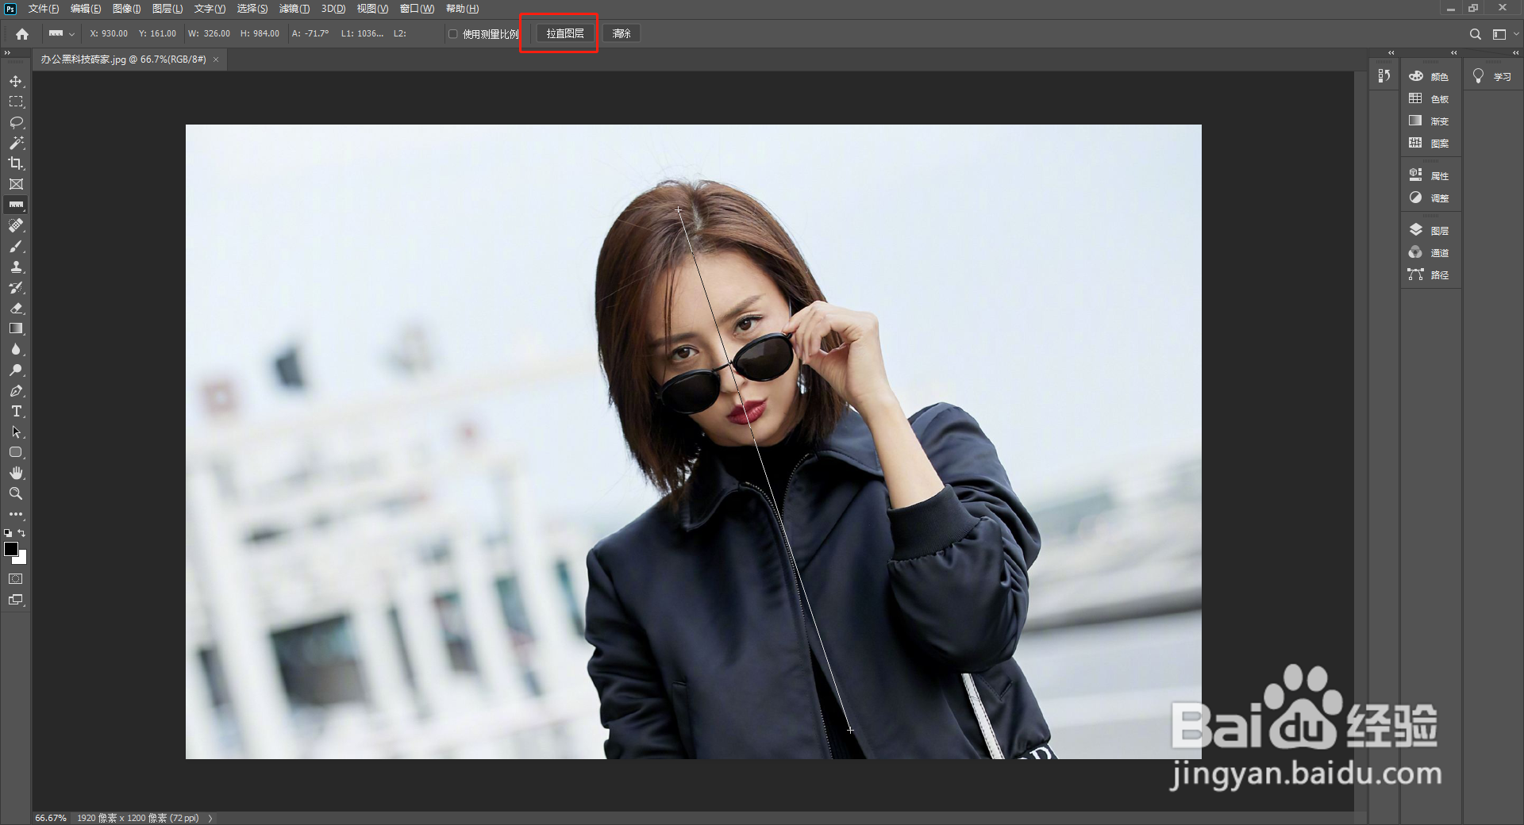
Task: Click the 66.67% zoom level field
Action: pos(51,818)
